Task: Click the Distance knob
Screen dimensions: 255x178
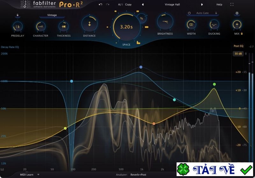Action: click(x=89, y=24)
